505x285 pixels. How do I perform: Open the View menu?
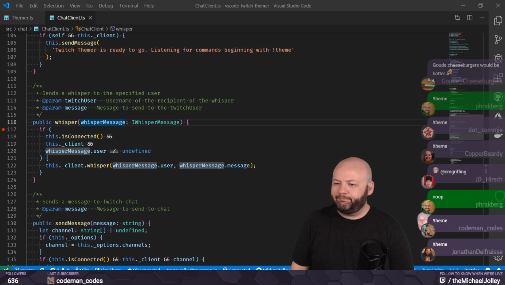(x=75, y=6)
